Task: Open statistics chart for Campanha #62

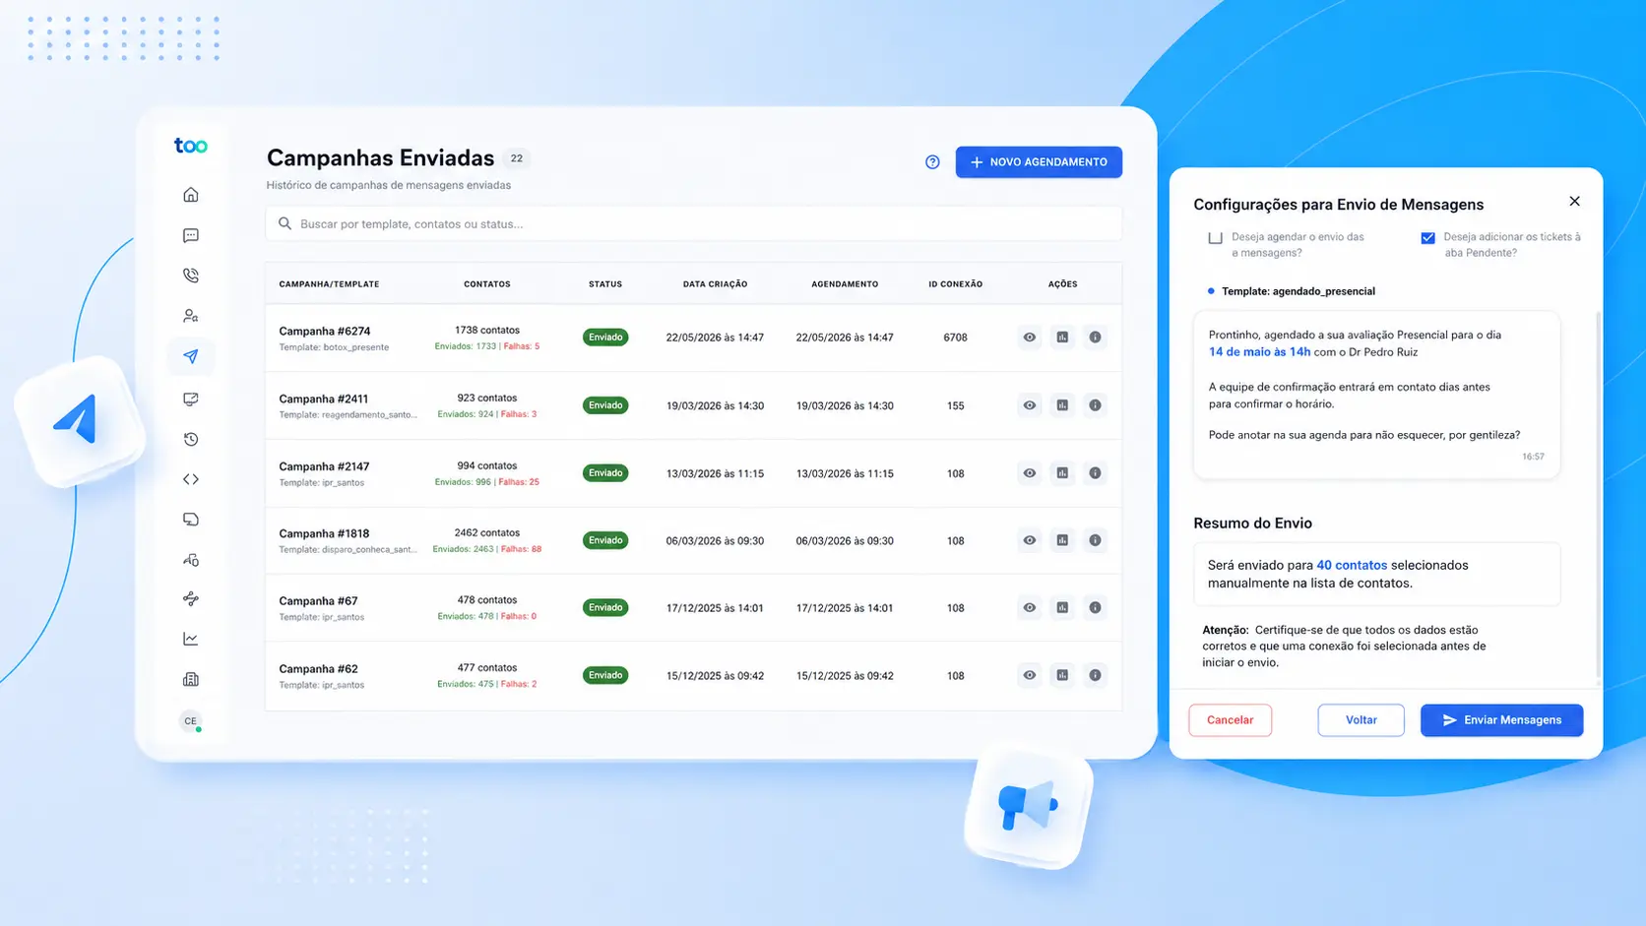Action: click(x=1062, y=675)
